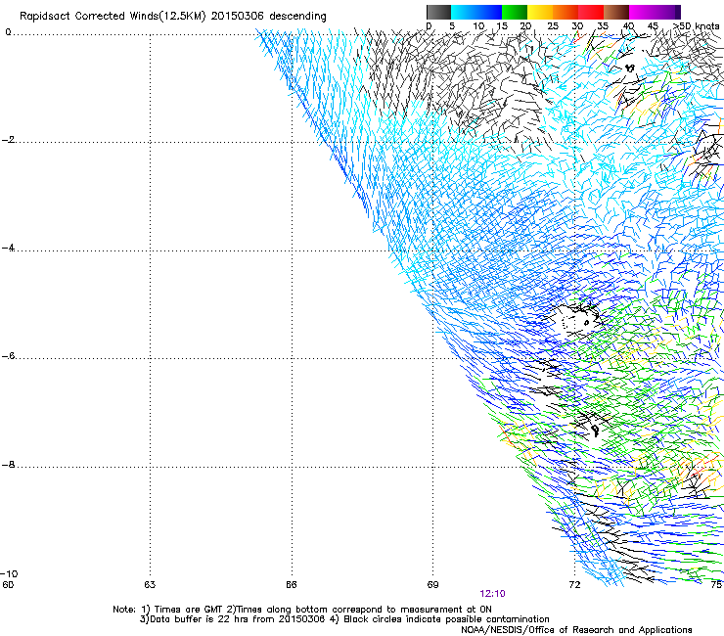The height and width of the screenshot is (636, 724).
Task: Click the latitude label -4
Action: [8, 248]
